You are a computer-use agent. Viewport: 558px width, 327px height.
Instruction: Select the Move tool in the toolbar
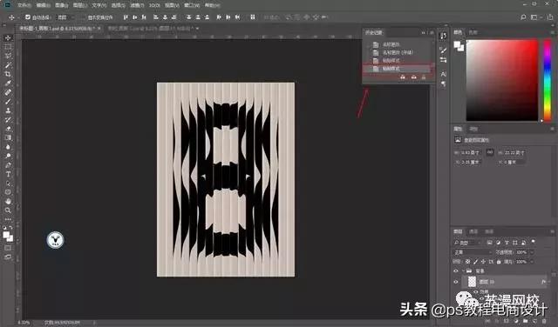pyautogui.click(x=8, y=37)
